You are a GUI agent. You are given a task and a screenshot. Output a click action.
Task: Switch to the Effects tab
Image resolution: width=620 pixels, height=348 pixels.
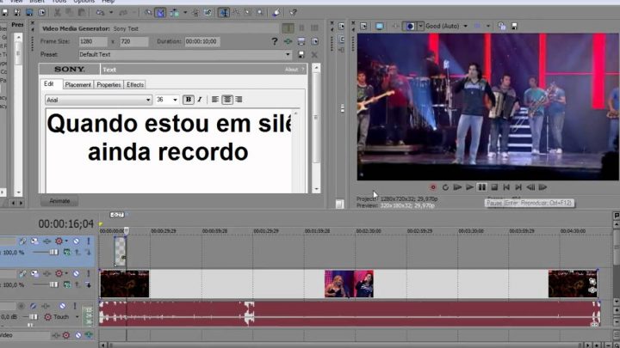click(135, 85)
